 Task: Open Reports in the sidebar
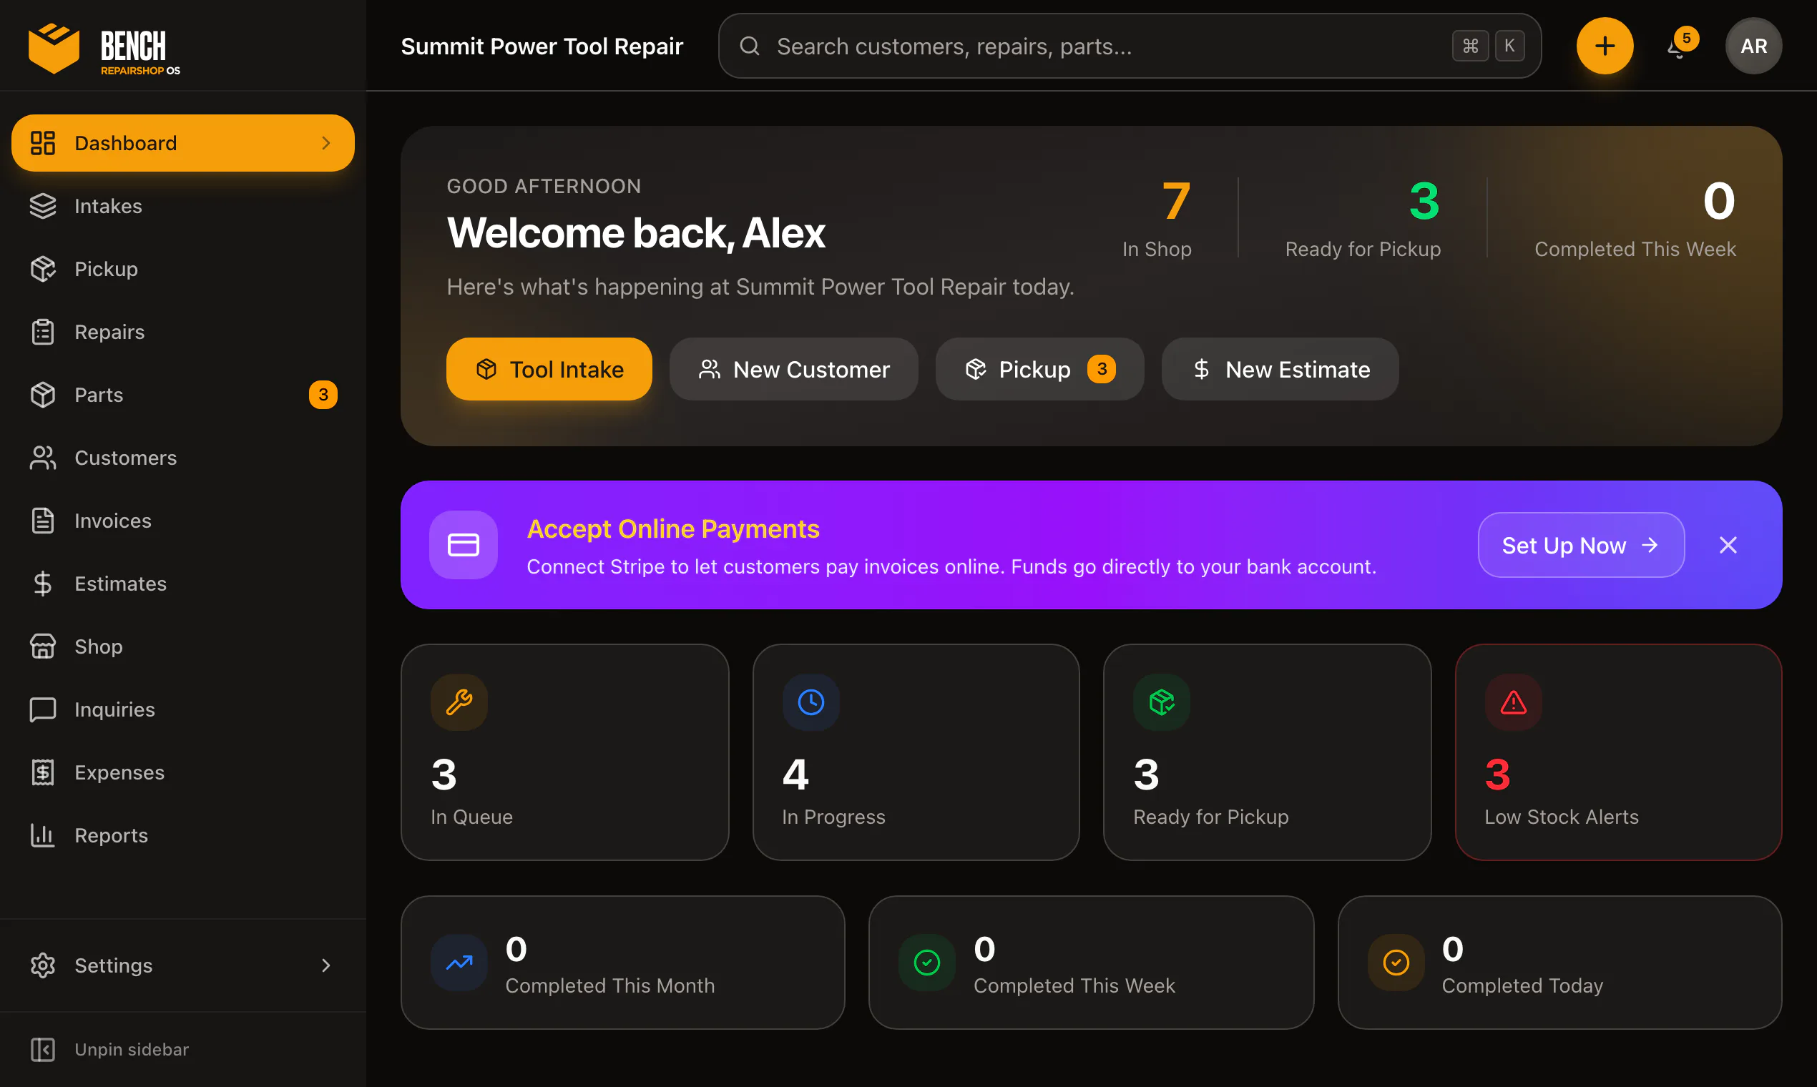(183, 836)
